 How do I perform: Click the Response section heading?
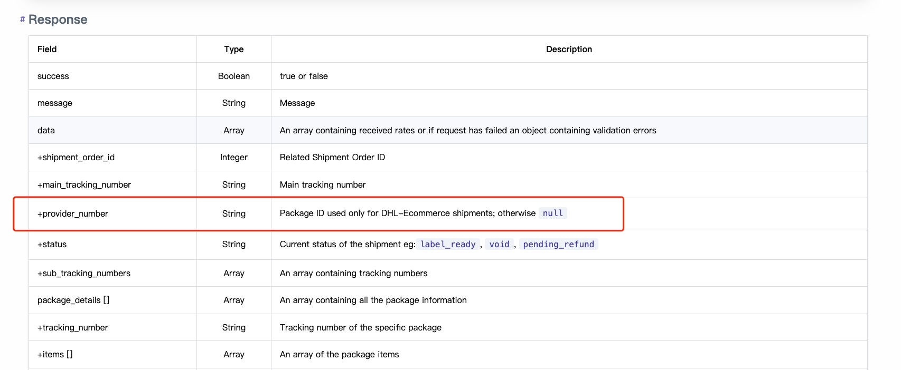click(x=58, y=20)
